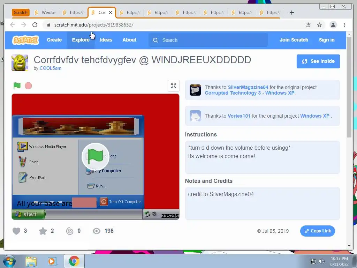Open Windows Media Player from taskbar
This screenshot has width=357, height=268.
pos(52,261)
